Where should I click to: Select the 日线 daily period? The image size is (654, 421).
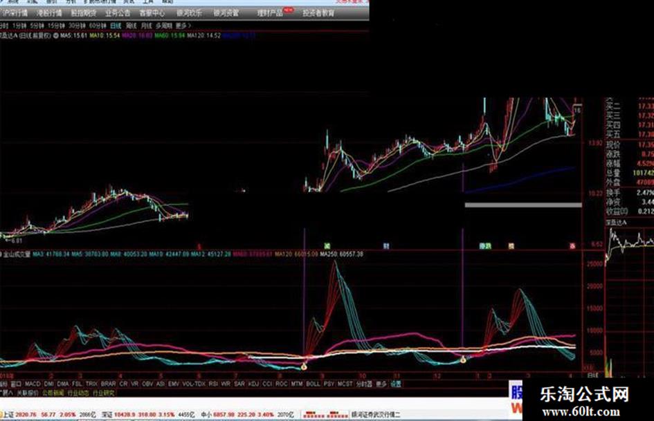(116, 26)
